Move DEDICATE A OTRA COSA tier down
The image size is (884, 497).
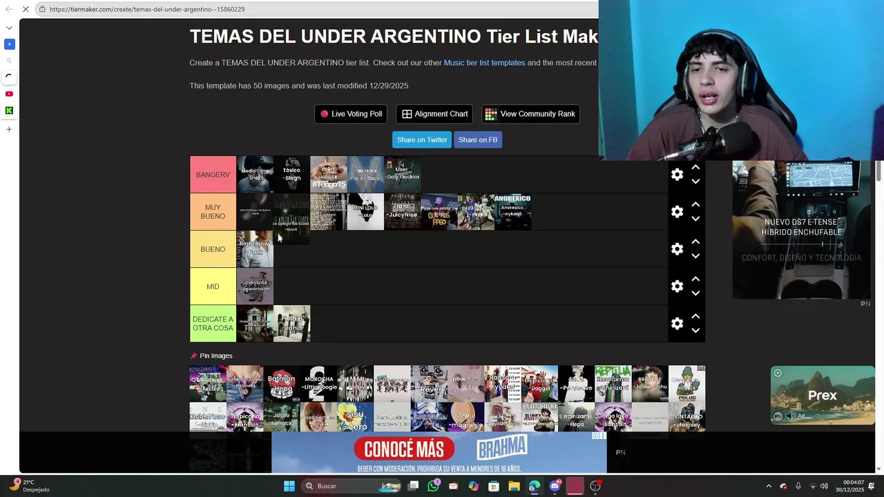[695, 331]
